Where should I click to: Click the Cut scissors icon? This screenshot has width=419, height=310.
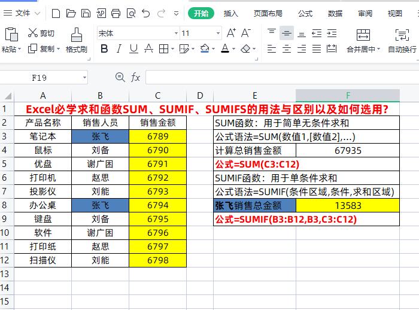point(33,32)
